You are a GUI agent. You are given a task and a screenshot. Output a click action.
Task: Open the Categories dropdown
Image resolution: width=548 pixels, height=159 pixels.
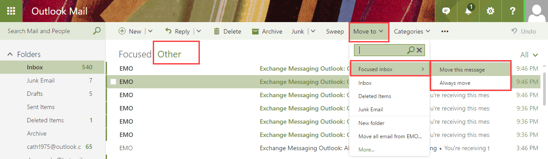[412, 31]
